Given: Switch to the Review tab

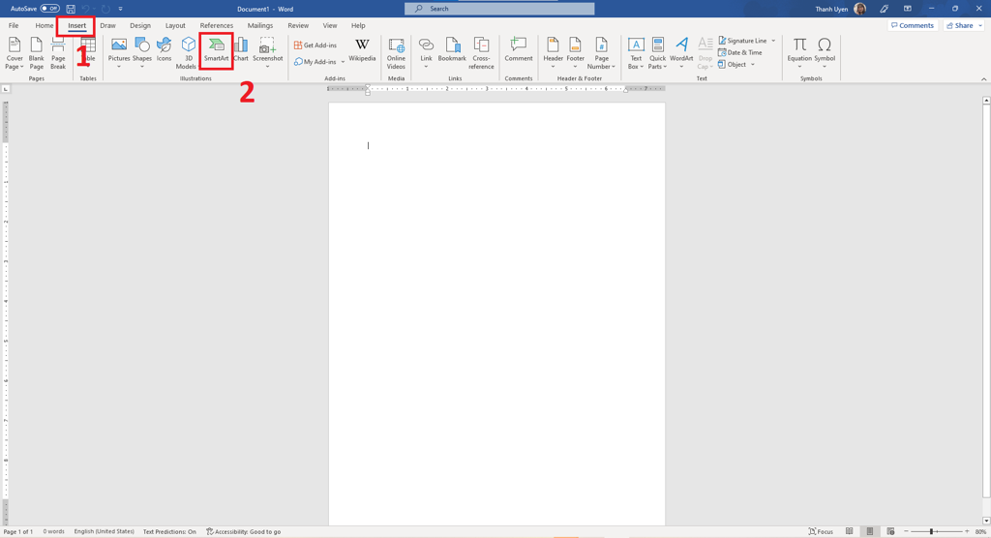Looking at the screenshot, I should (x=298, y=26).
